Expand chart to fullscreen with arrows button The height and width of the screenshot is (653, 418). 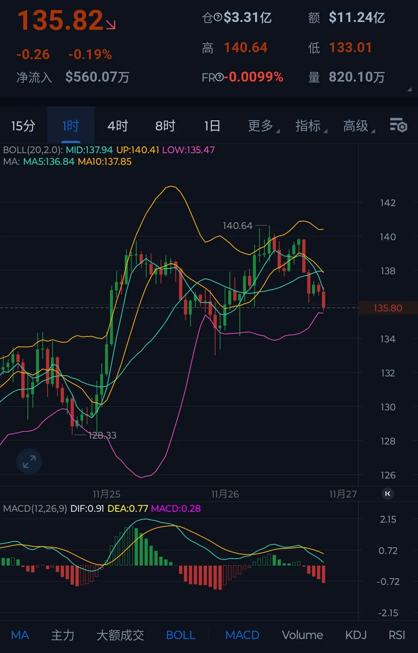(29, 461)
